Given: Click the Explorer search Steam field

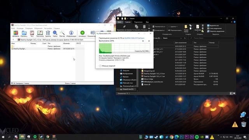Looking at the screenshot, I should point(211,38).
